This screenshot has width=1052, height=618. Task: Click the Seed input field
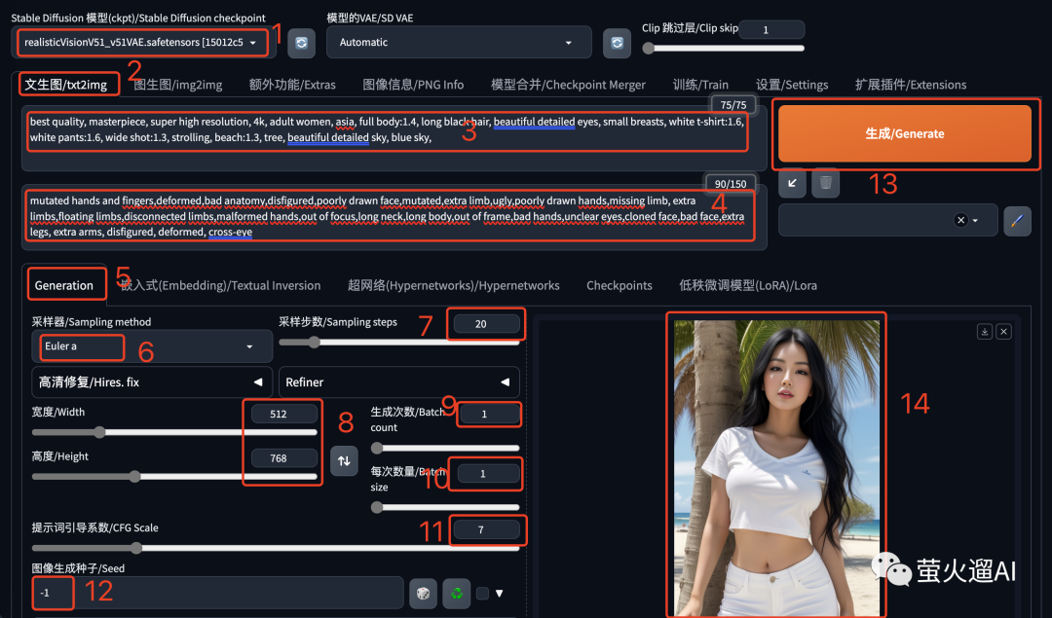[x=218, y=593]
